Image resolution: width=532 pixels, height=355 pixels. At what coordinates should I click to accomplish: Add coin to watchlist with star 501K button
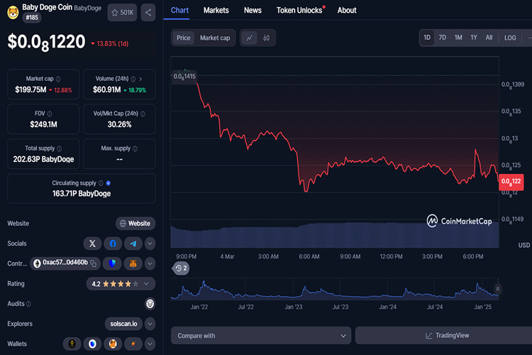point(122,13)
